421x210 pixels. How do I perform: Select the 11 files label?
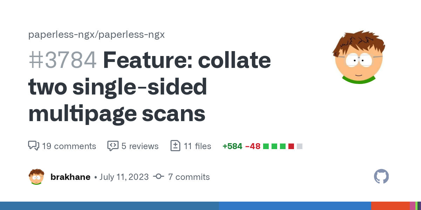pyautogui.click(x=198, y=146)
